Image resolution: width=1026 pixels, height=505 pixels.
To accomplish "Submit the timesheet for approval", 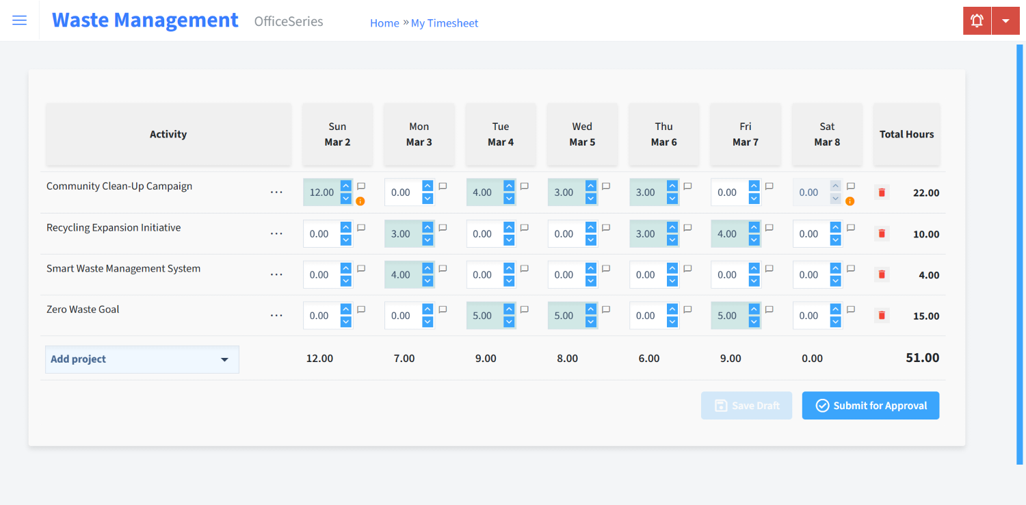I will tap(870, 406).
